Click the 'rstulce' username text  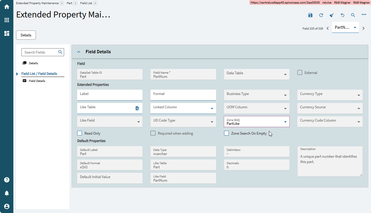[327, 3]
